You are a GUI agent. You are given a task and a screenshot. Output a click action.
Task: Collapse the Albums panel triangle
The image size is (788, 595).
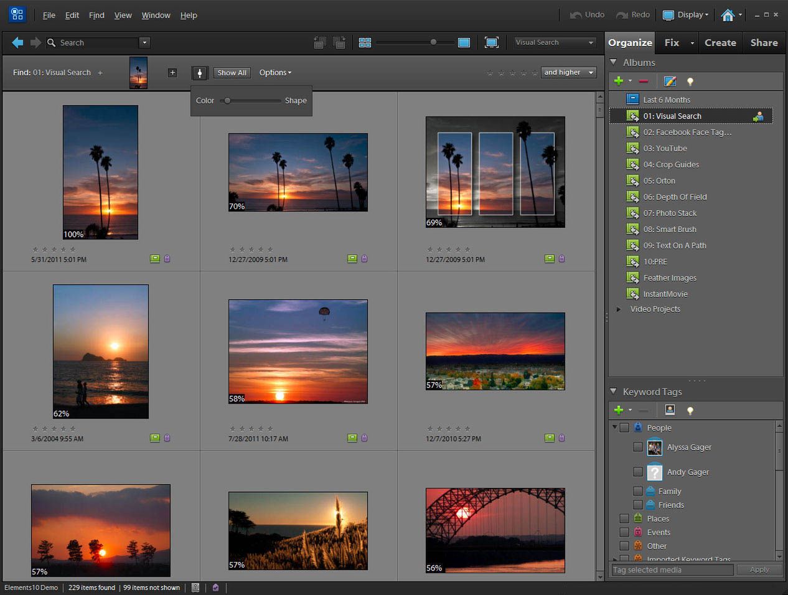[x=614, y=62]
